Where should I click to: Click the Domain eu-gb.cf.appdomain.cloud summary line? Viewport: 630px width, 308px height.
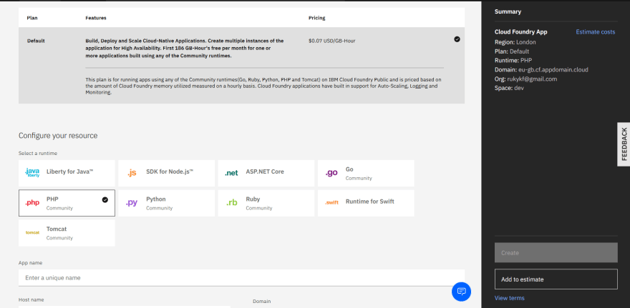(x=541, y=70)
